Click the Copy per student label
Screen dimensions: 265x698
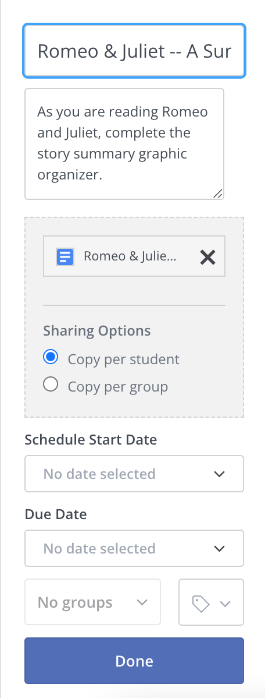pyautogui.click(x=123, y=359)
